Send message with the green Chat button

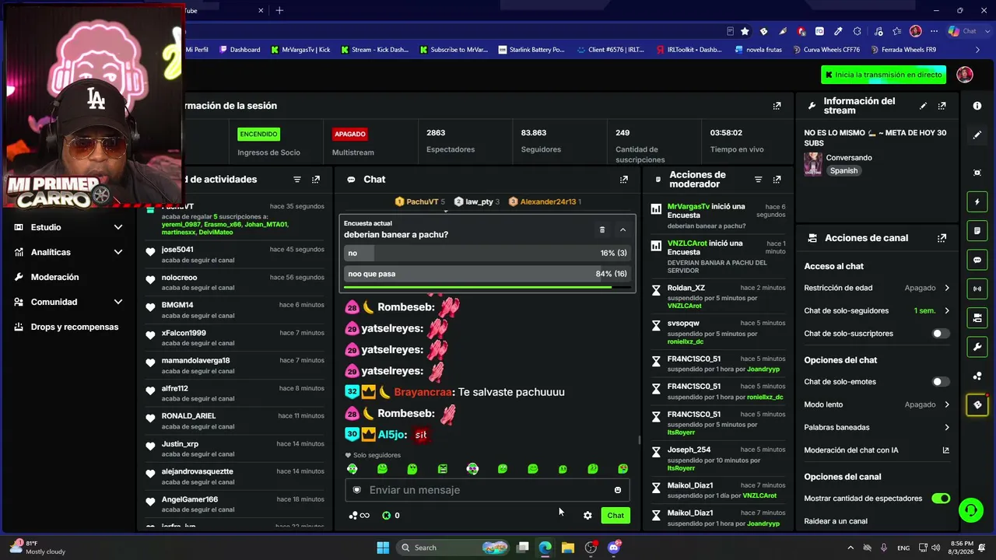coord(615,516)
